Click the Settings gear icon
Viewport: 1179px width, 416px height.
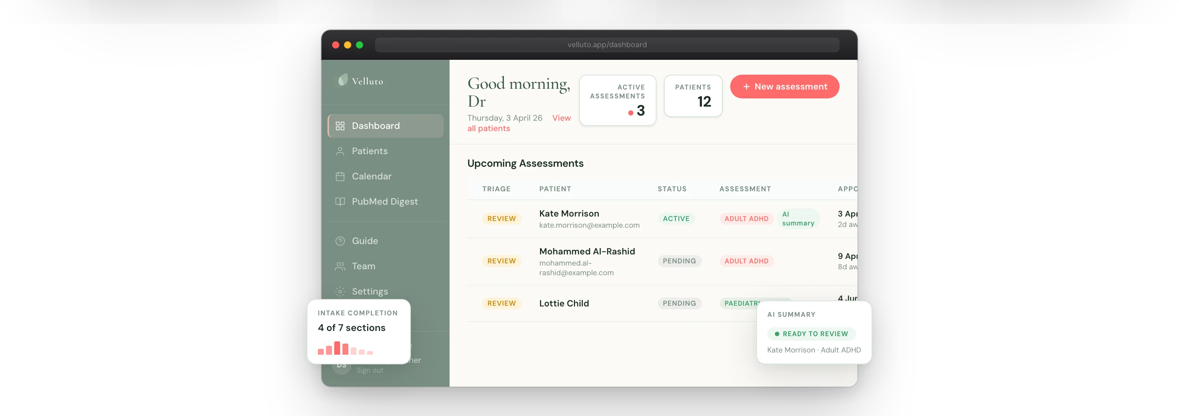pos(340,291)
